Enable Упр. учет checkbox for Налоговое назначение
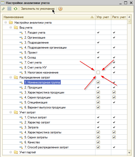Screen dimensions: 135x157 (x=98, y=72)
